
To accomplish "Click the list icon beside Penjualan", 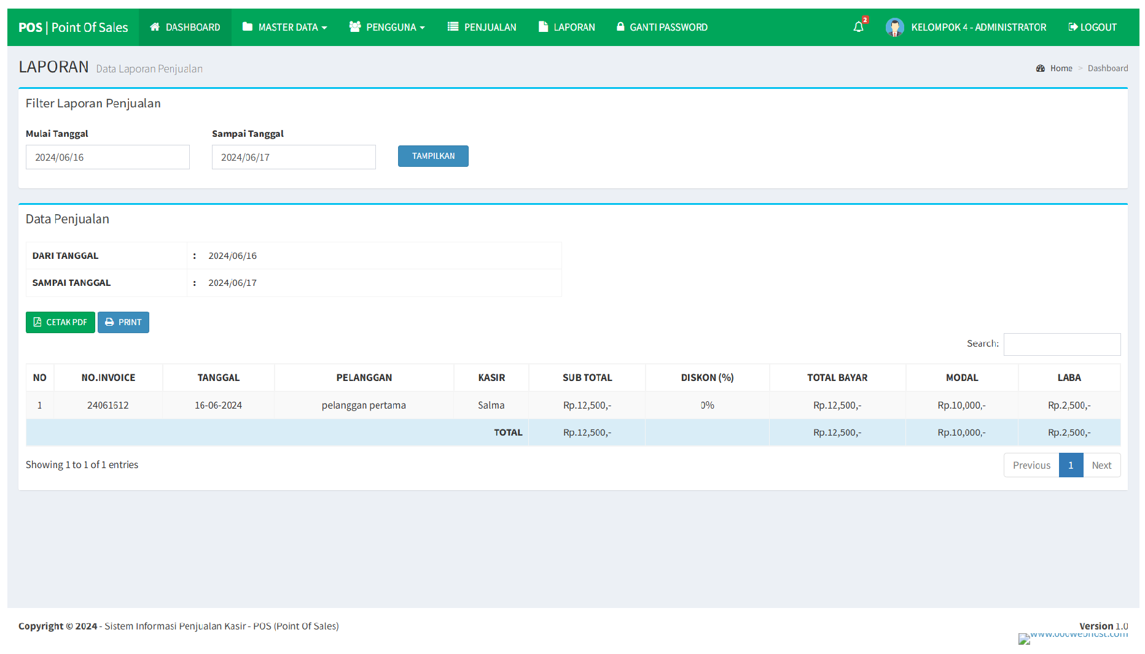I will 453,27.
